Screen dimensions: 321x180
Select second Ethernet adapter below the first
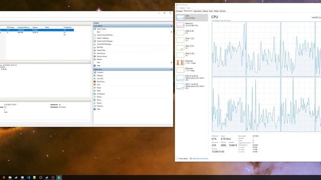click(192, 70)
